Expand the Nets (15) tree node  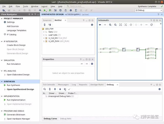[44, 32]
